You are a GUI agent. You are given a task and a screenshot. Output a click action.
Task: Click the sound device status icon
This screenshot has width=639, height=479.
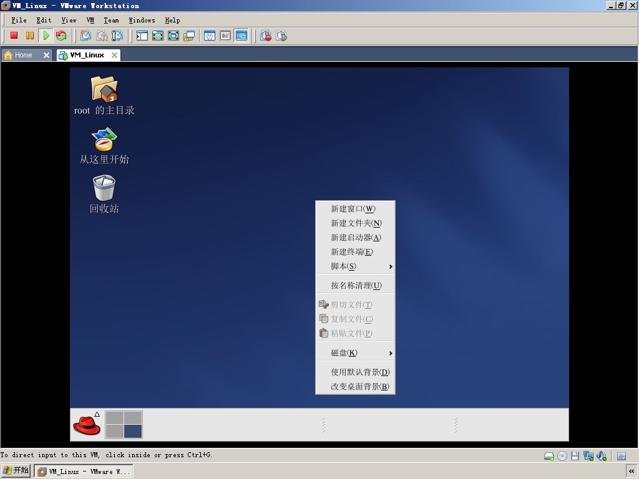tap(601, 456)
